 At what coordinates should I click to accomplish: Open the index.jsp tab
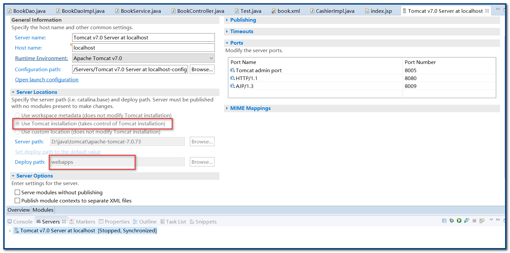[x=378, y=11]
